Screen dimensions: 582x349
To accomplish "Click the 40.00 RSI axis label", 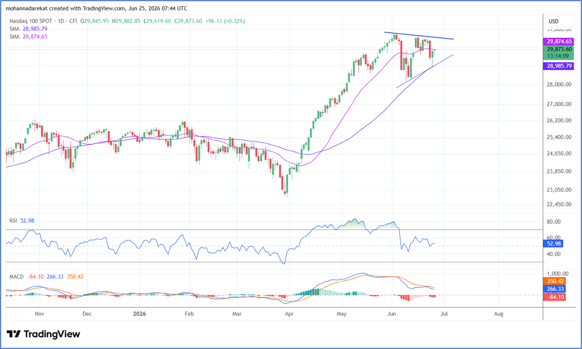I will pos(554,254).
